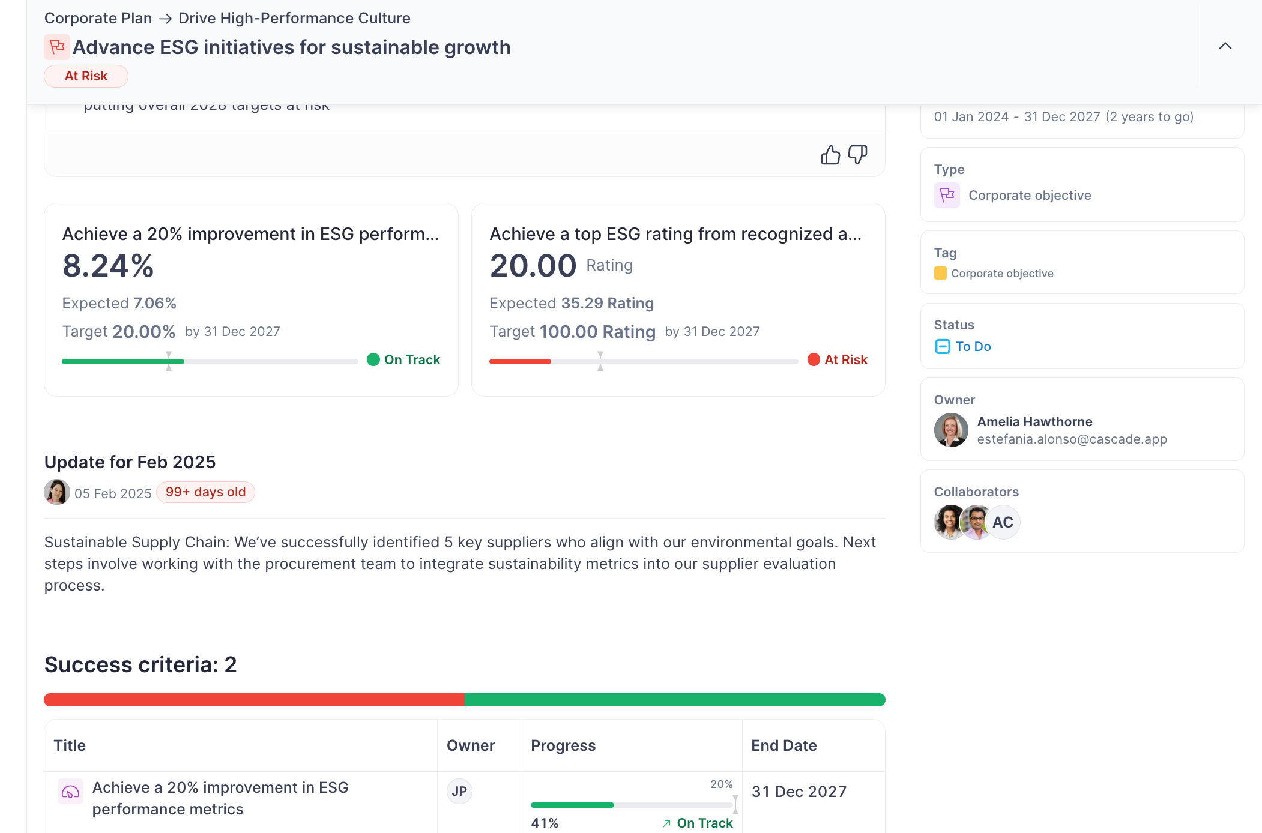Click the gauge icon in success criteria row

70,792
